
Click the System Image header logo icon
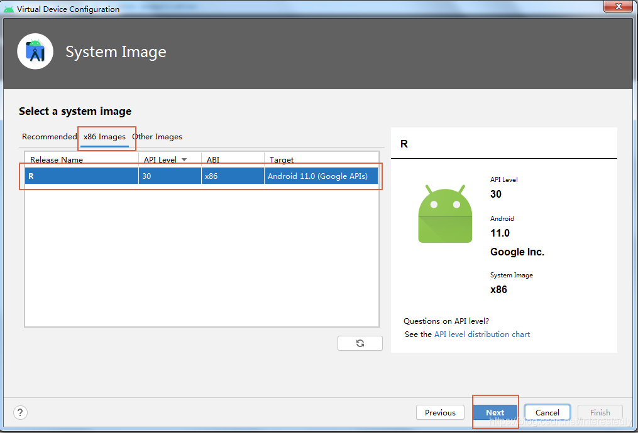pos(35,51)
